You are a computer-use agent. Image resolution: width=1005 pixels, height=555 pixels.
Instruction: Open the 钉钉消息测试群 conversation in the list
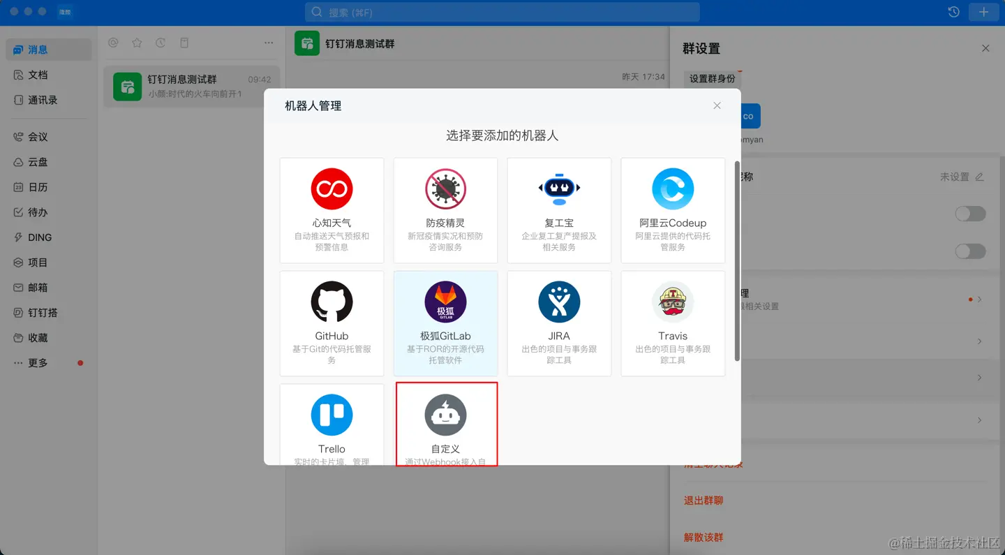pos(192,87)
